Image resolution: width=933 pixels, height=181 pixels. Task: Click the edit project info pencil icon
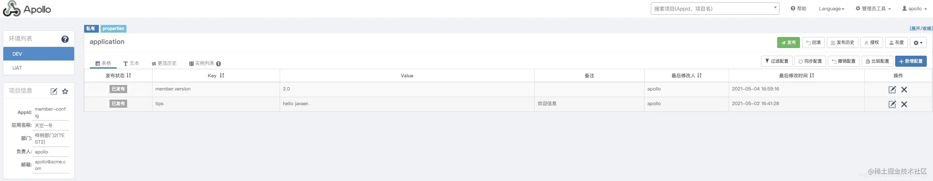click(54, 91)
